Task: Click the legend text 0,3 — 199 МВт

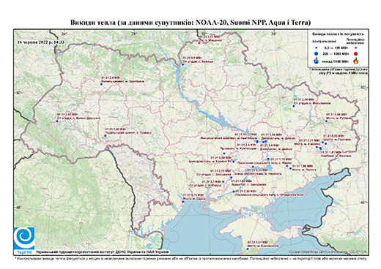Action: tap(336, 48)
